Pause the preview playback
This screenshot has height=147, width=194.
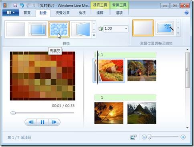(x=42, y=122)
